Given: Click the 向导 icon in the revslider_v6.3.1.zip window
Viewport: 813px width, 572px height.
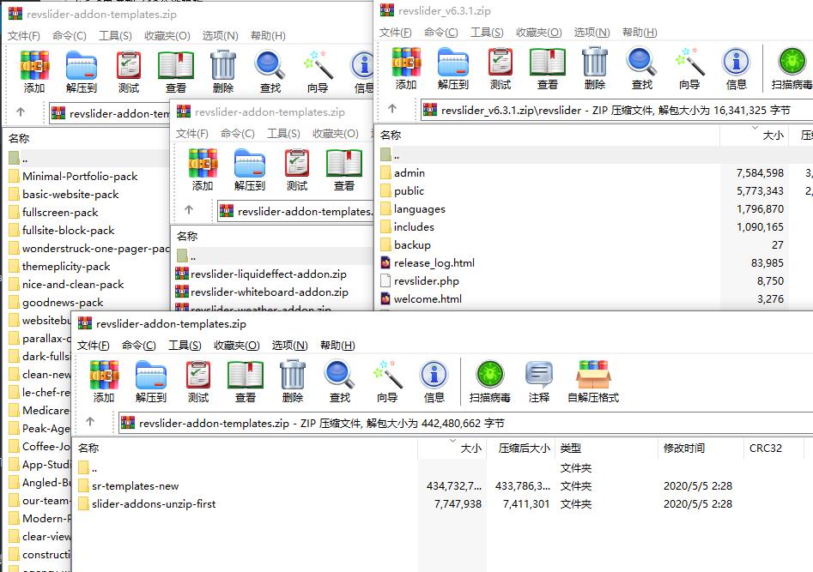Looking at the screenshot, I should (x=689, y=69).
